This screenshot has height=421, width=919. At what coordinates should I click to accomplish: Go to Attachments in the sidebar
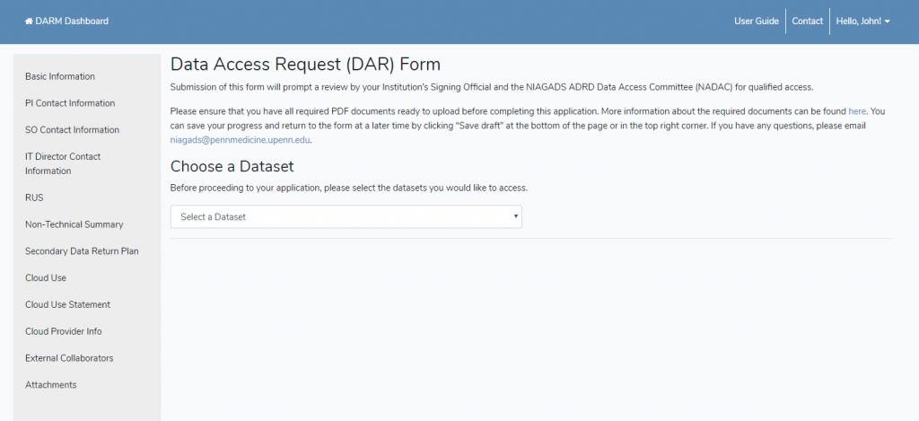point(50,385)
